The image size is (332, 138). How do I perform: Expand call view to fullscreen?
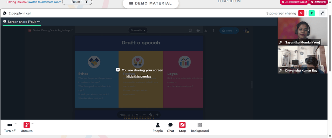pyautogui.click(x=322, y=13)
